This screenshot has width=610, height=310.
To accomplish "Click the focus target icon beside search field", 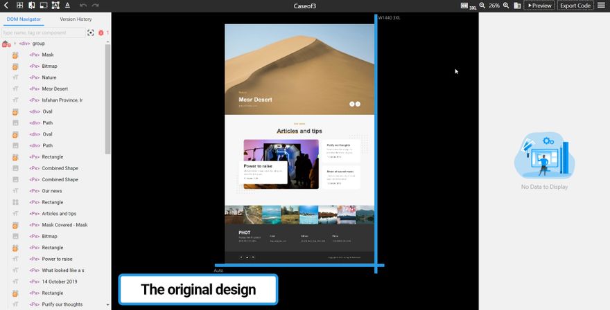I will (91, 33).
